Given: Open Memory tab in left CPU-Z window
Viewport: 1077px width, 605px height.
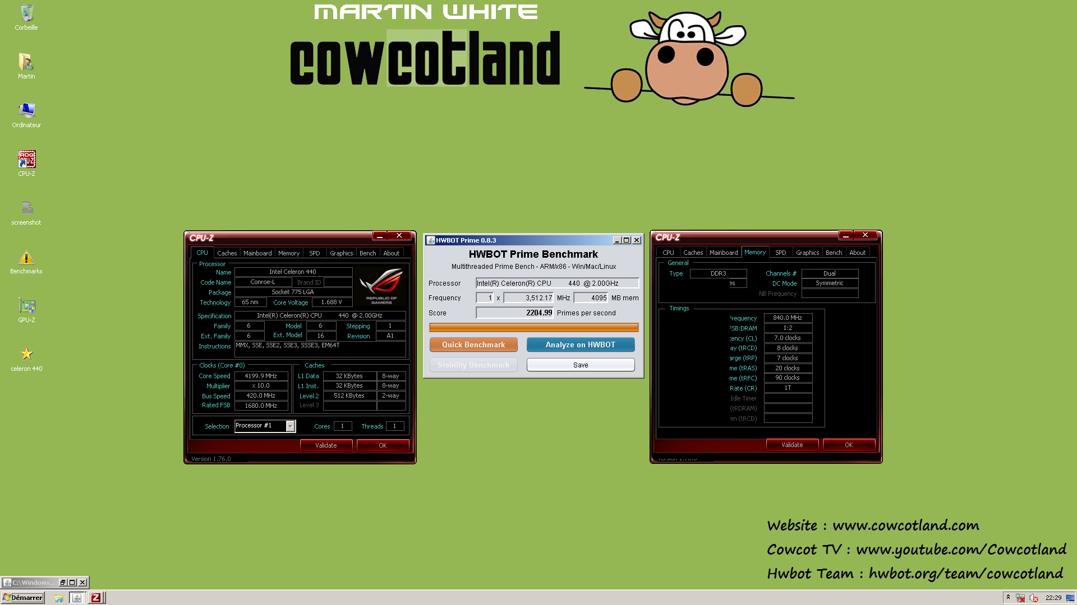Looking at the screenshot, I should tap(289, 253).
